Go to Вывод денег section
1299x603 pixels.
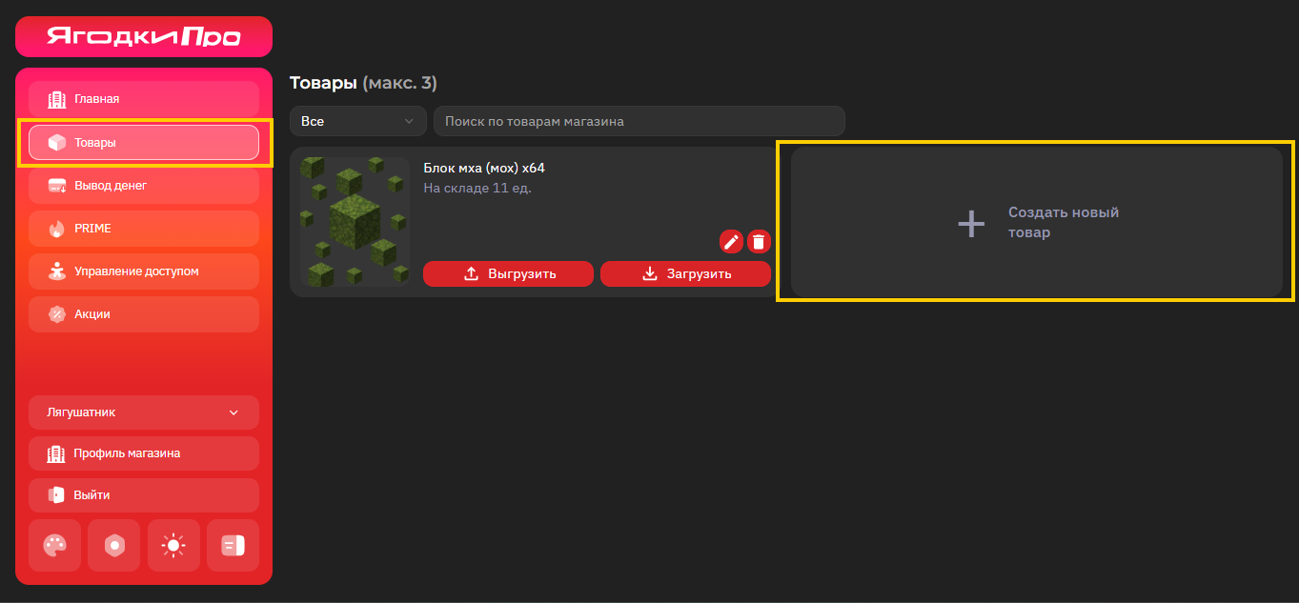pyautogui.click(x=144, y=186)
